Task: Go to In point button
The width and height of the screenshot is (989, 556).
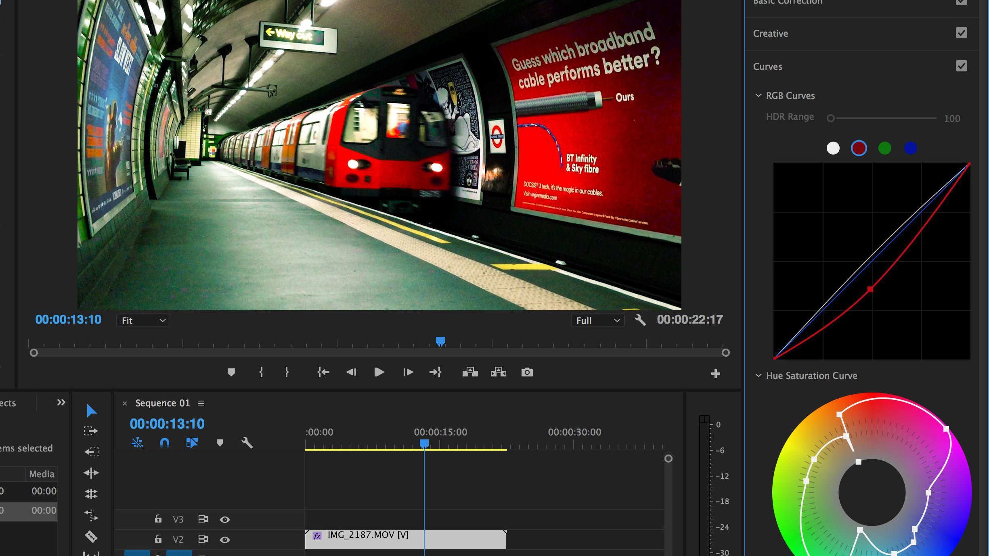Action: point(323,372)
